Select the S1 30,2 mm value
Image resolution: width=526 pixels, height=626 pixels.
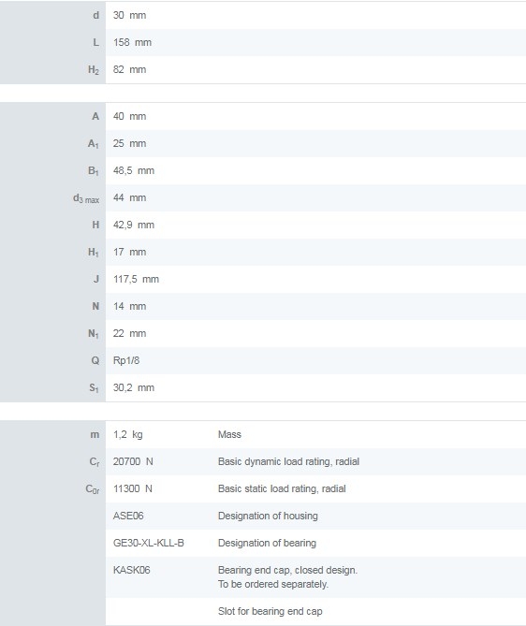(134, 387)
